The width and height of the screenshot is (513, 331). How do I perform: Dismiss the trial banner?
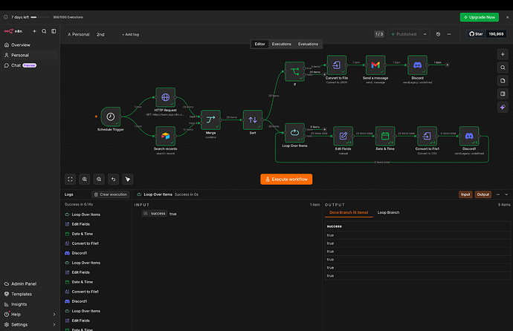click(508, 17)
